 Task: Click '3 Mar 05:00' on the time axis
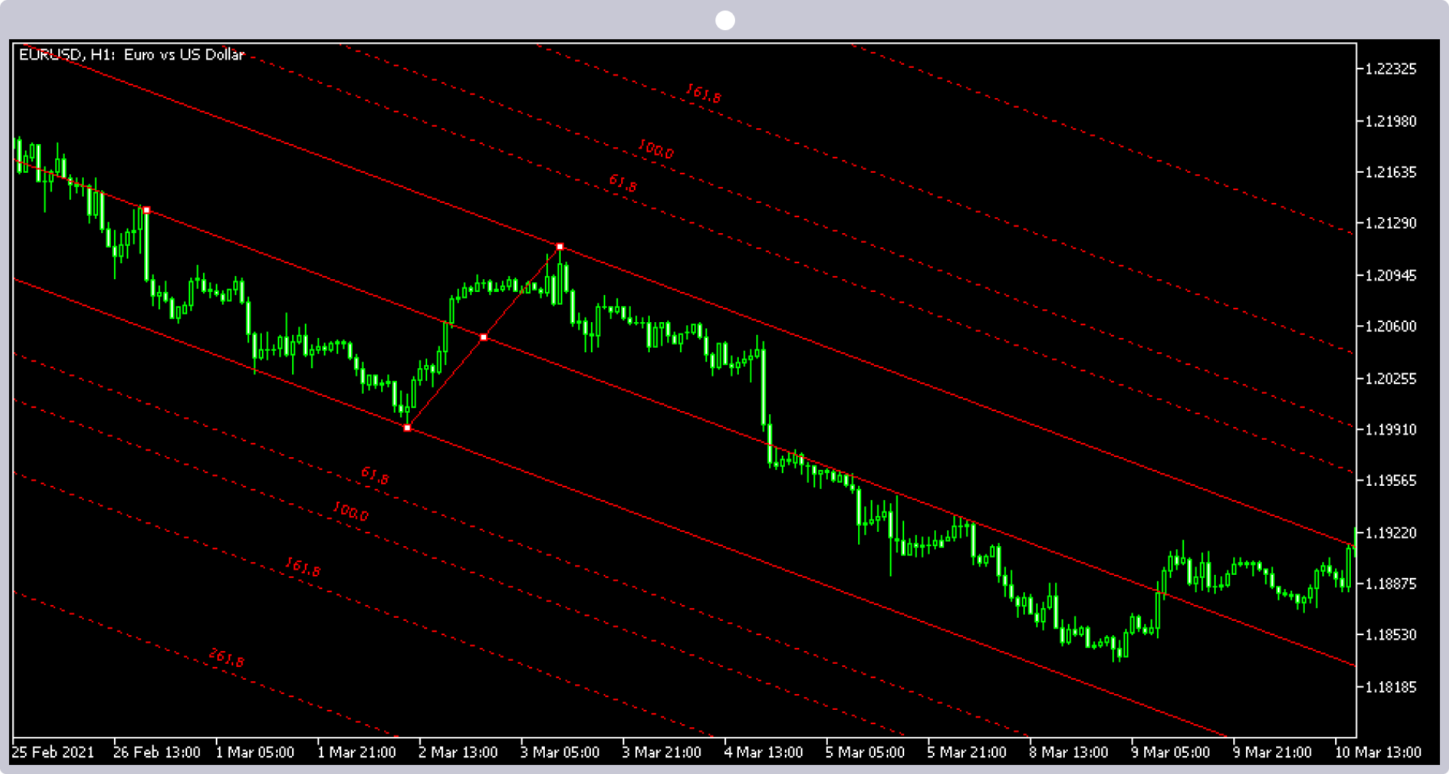[x=560, y=752]
